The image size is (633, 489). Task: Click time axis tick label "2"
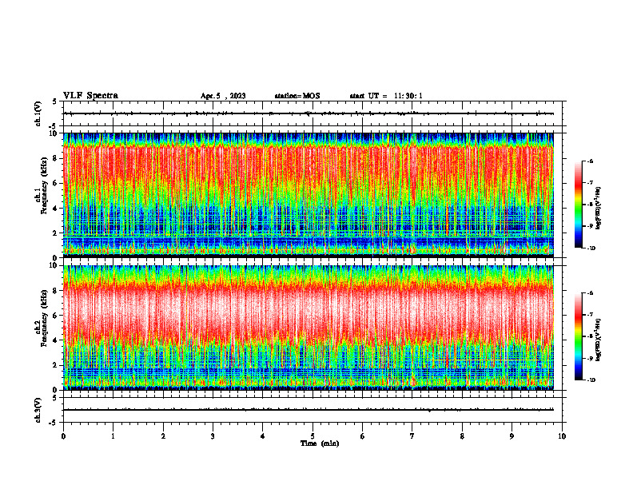[163, 436]
